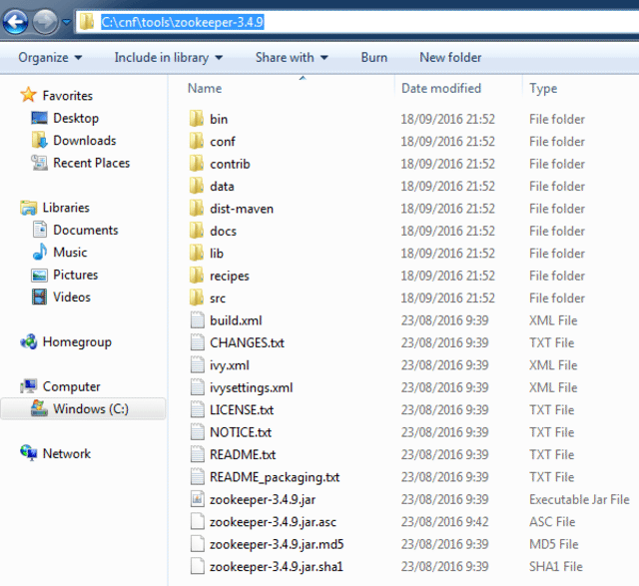Click the zookeeper-3.4.9.jar.asc file name

coord(273,522)
